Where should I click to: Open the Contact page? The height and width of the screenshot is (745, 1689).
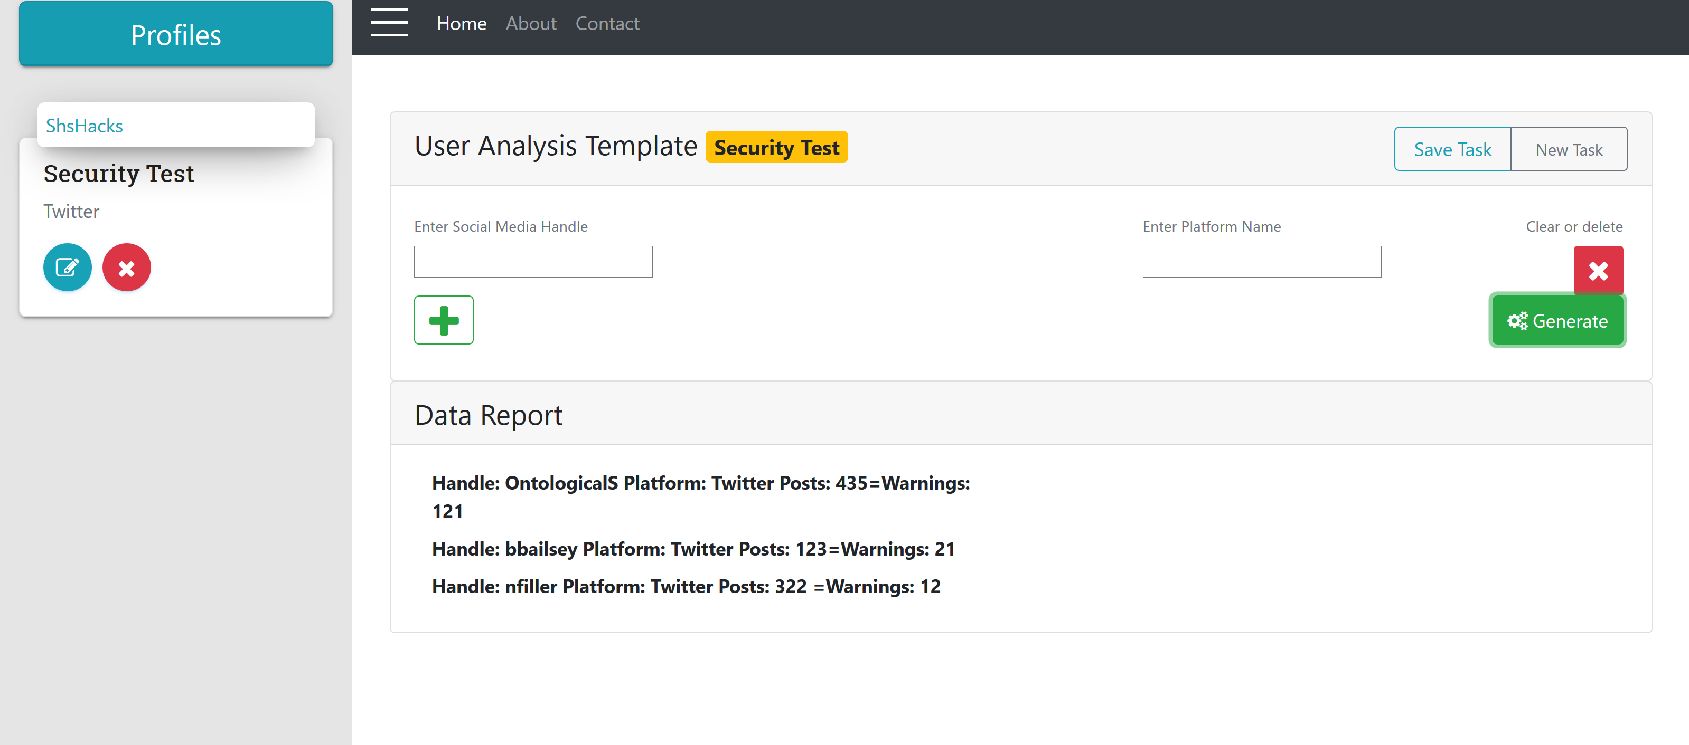(606, 24)
